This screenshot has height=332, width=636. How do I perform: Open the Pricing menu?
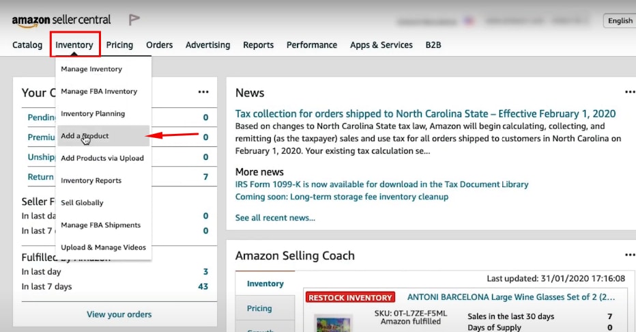(119, 44)
